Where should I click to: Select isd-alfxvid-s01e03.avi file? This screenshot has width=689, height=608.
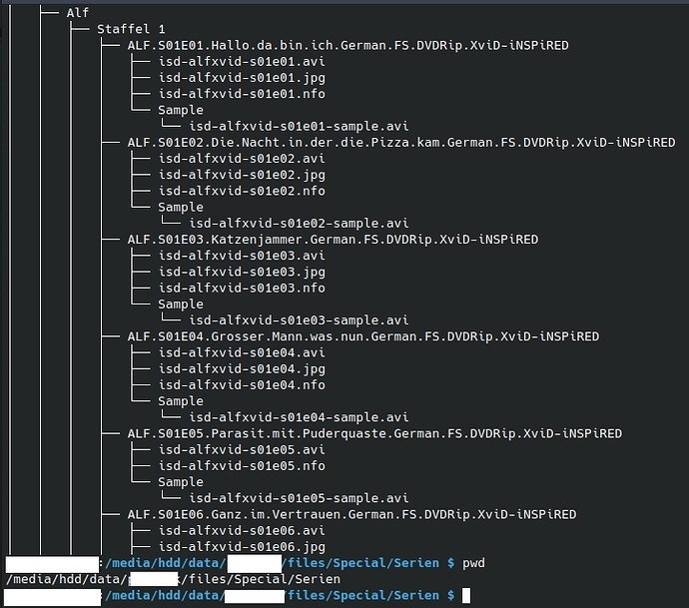(x=242, y=256)
